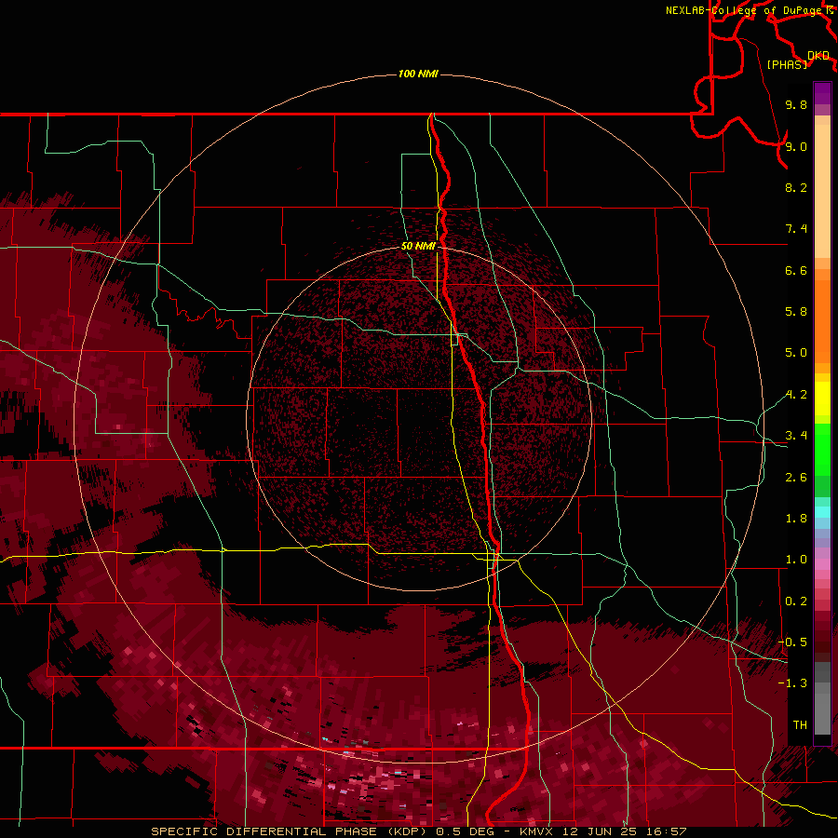
Task: Click the "NEXLAB-College of DuPage" header text
Action: [746, 10]
